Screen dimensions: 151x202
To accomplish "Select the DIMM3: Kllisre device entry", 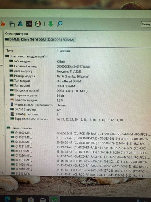I will click(x=40, y=40).
